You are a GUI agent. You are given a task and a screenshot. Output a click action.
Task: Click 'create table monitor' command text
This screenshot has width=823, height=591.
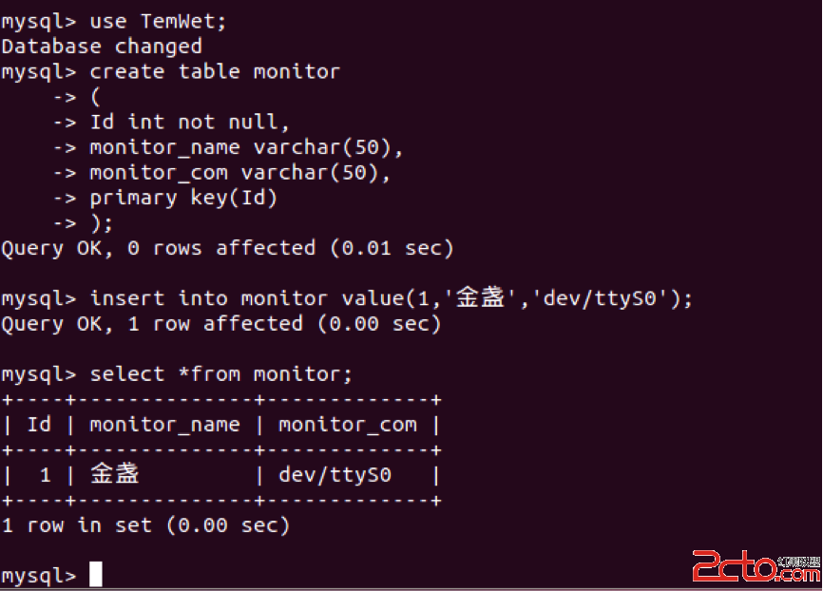pos(215,71)
